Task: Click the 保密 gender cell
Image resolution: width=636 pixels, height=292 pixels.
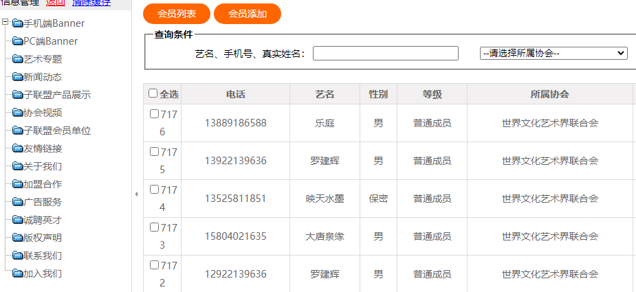Action: click(378, 199)
